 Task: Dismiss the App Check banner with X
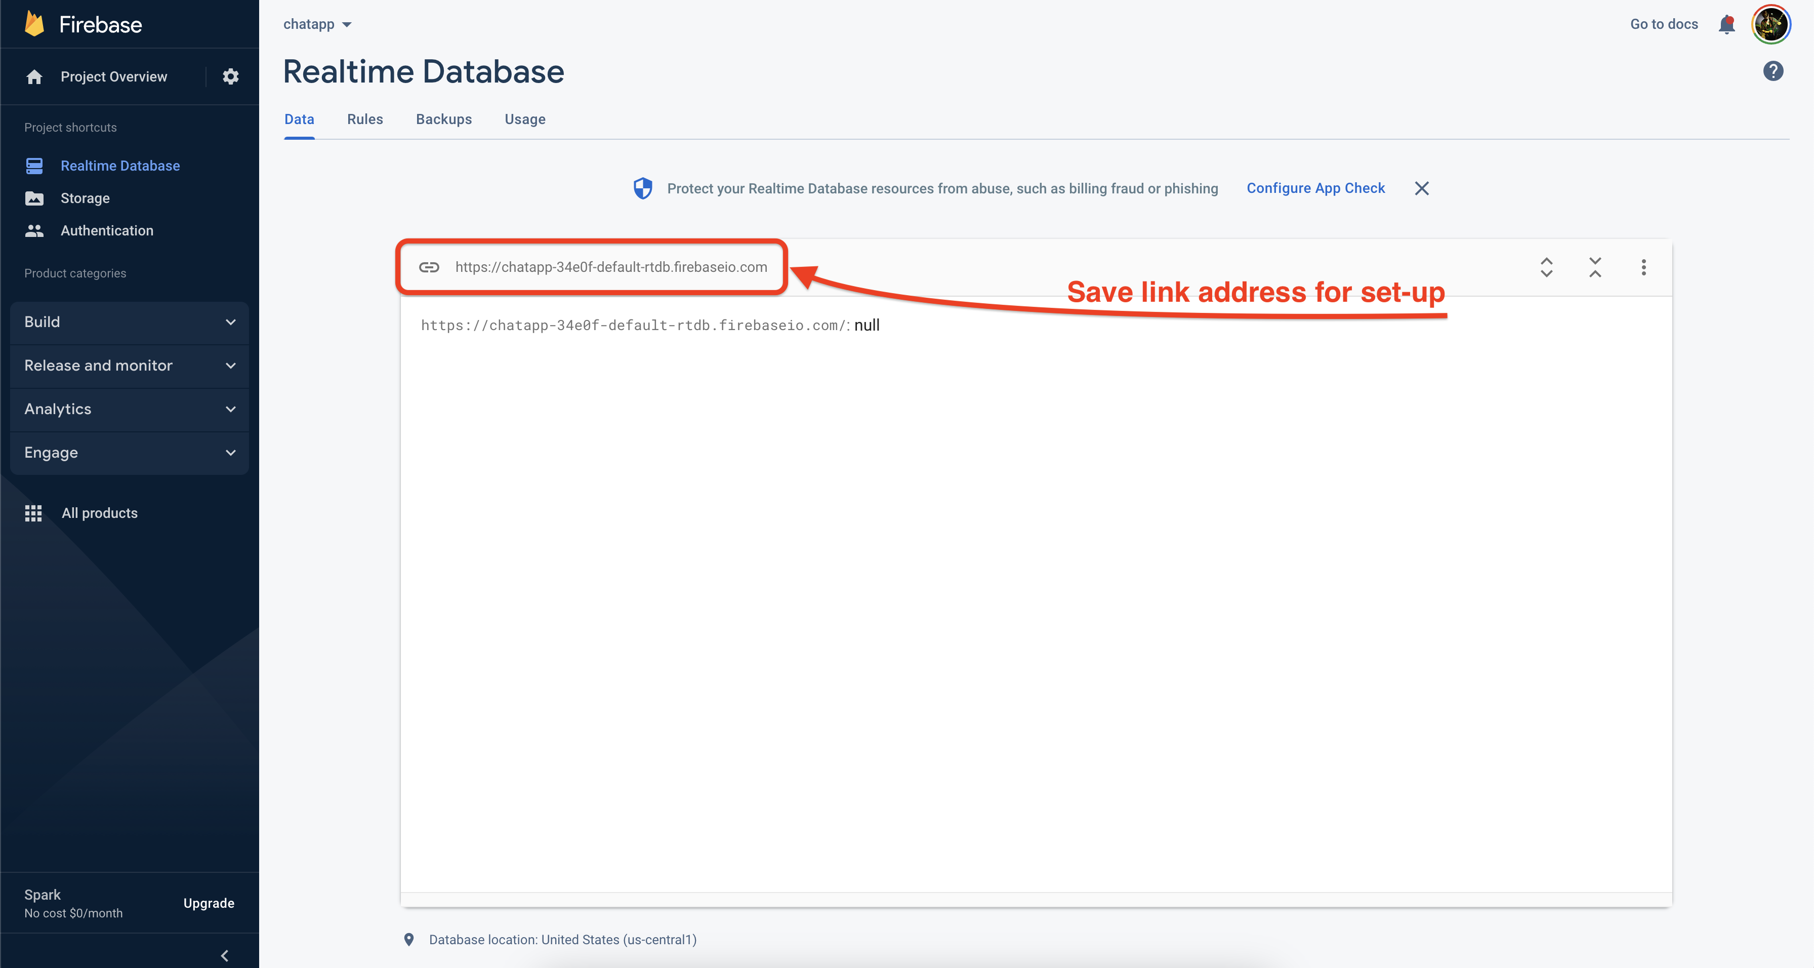(1421, 188)
